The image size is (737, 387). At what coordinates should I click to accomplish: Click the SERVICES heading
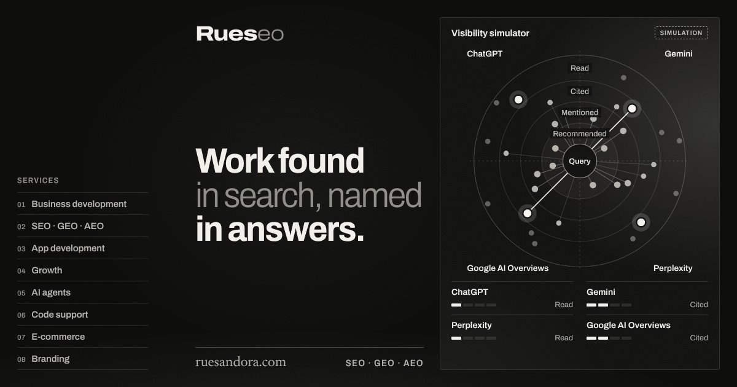click(38, 181)
